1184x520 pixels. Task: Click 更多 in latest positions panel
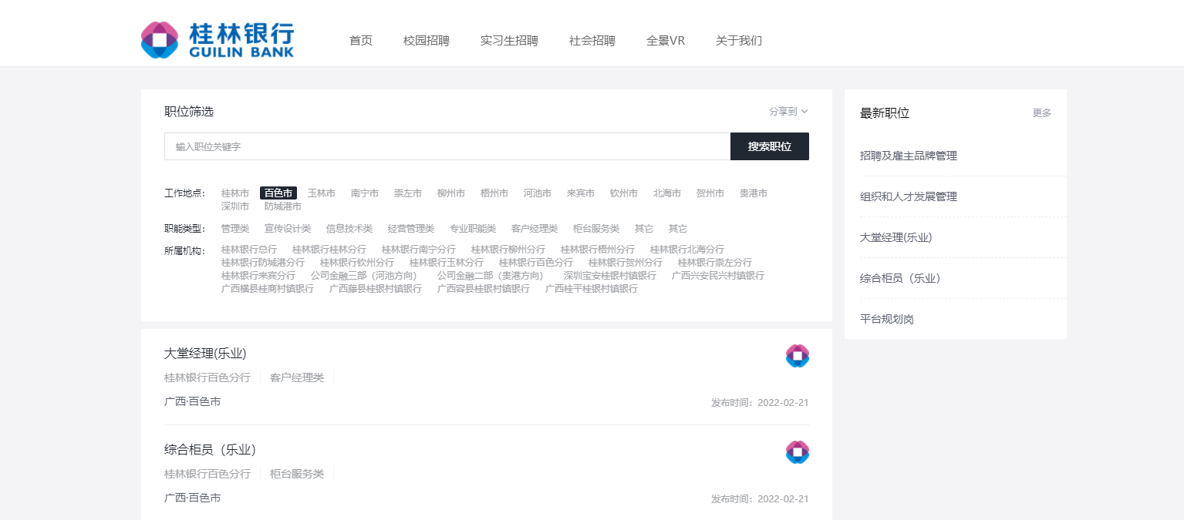1041,113
